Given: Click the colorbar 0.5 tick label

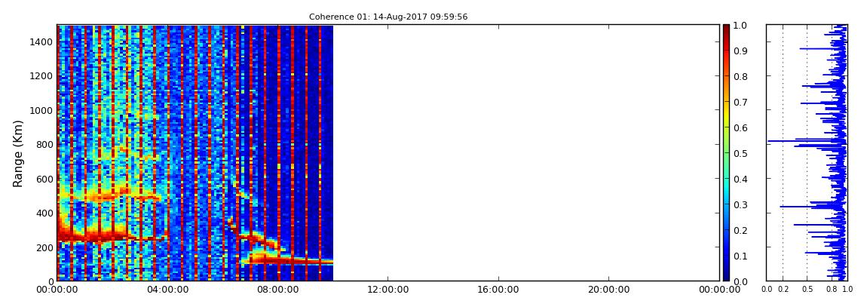Looking at the screenshot, I should tap(740, 153).
